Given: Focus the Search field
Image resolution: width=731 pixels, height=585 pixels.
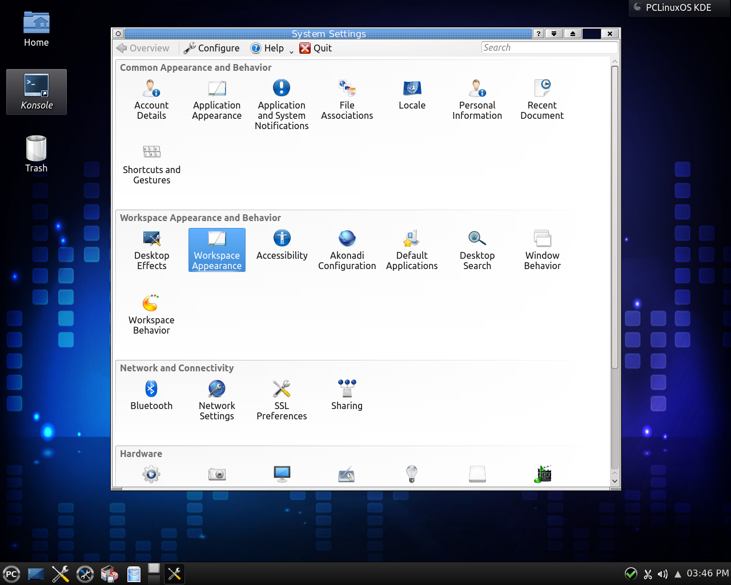Looking at the screenshot, I should [549, 48].
